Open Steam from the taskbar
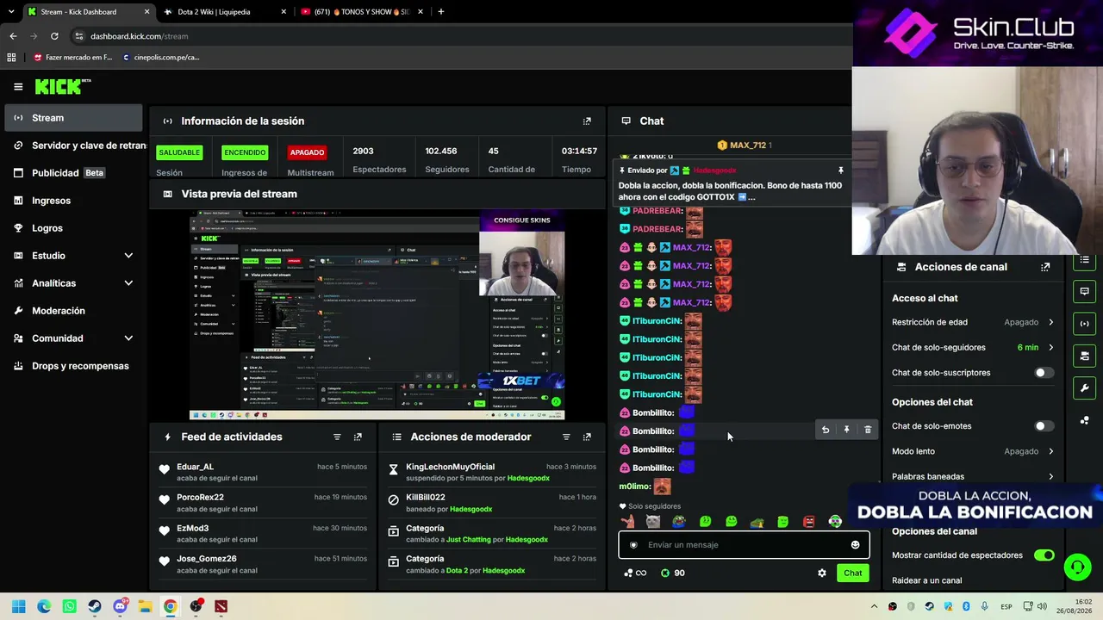The width and height of the screenshot is (1103, 620). [95, 607]
